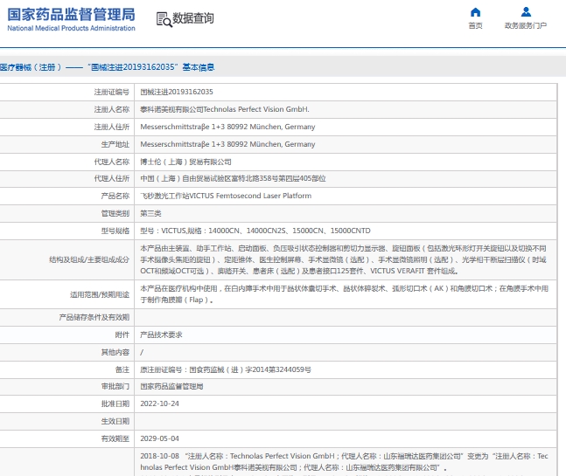Click the 2018-10-08 change record text
The image size is (566, 476).
tap(344, 461)
